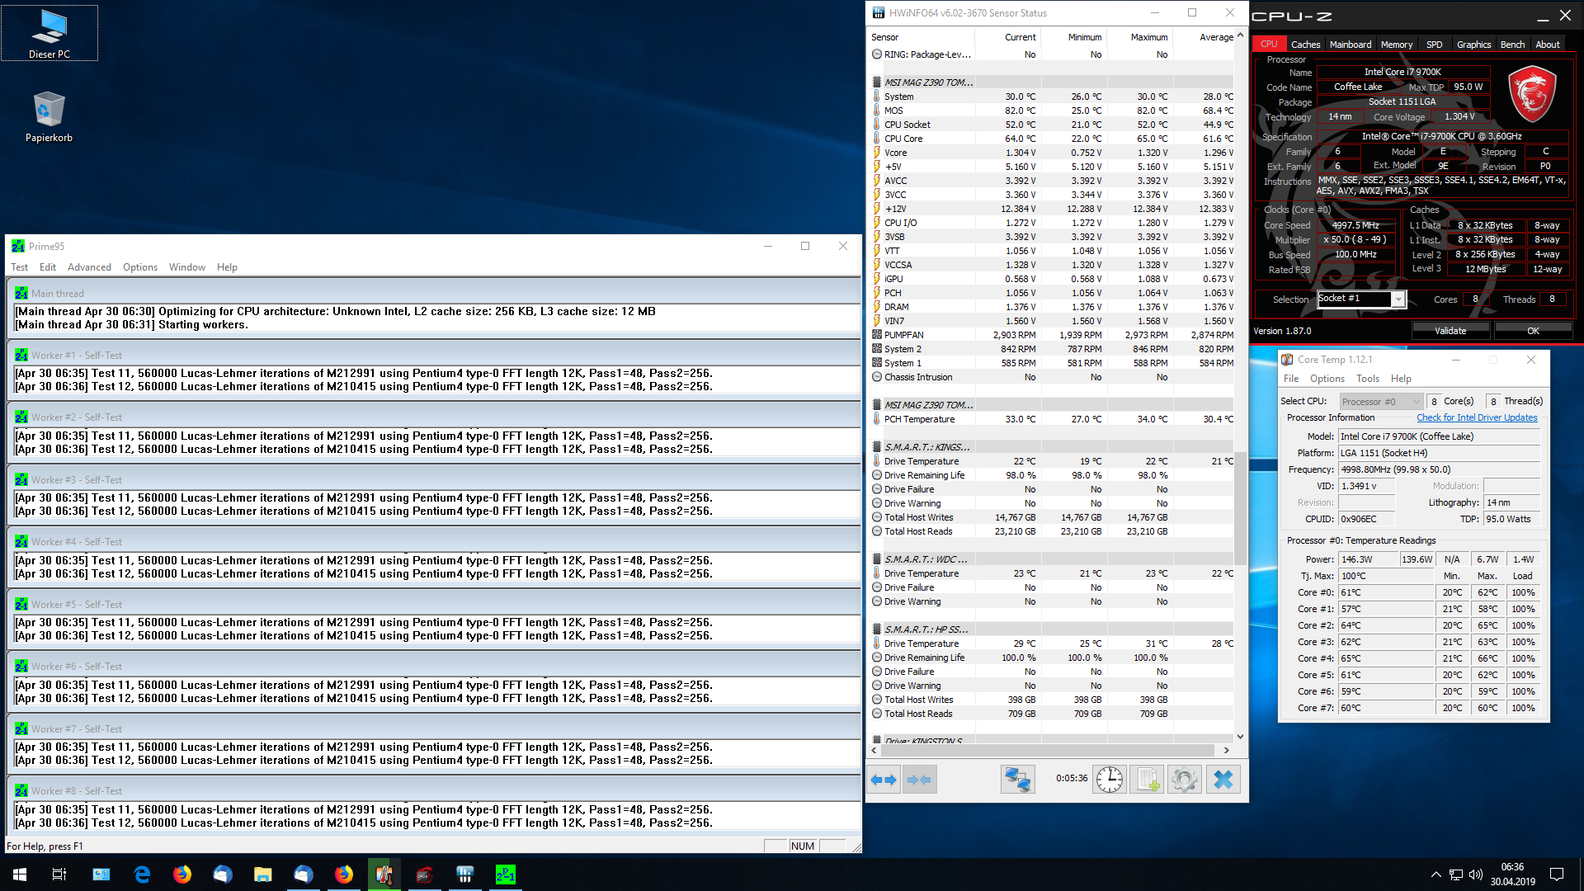Switch to the Bench tab in CPU-Z

[x=1512, y=45]
